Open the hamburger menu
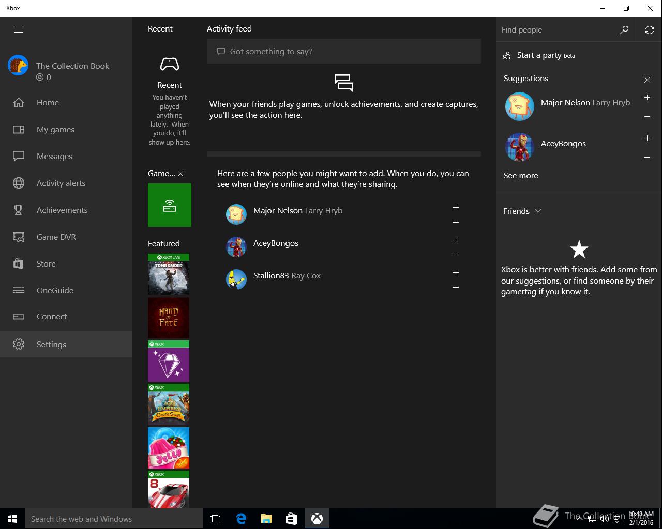This screenshot has width=662, height=529. coord(19,30)
